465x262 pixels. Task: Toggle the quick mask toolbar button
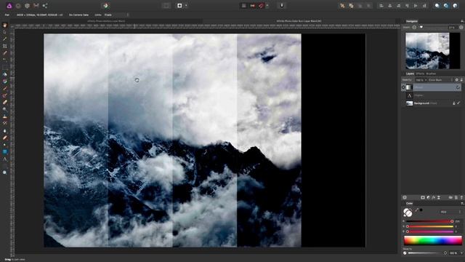click(x=179, y=6)
